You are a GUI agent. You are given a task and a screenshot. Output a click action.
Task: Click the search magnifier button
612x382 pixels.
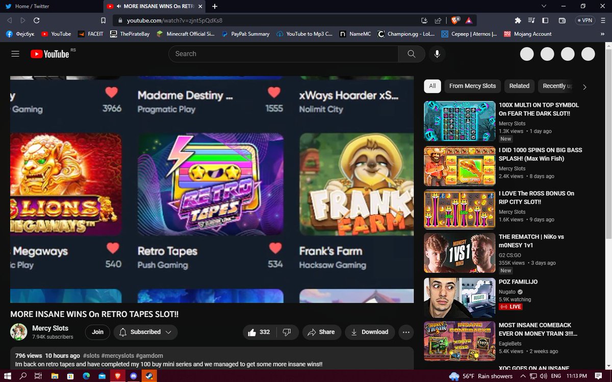(412, 53)
